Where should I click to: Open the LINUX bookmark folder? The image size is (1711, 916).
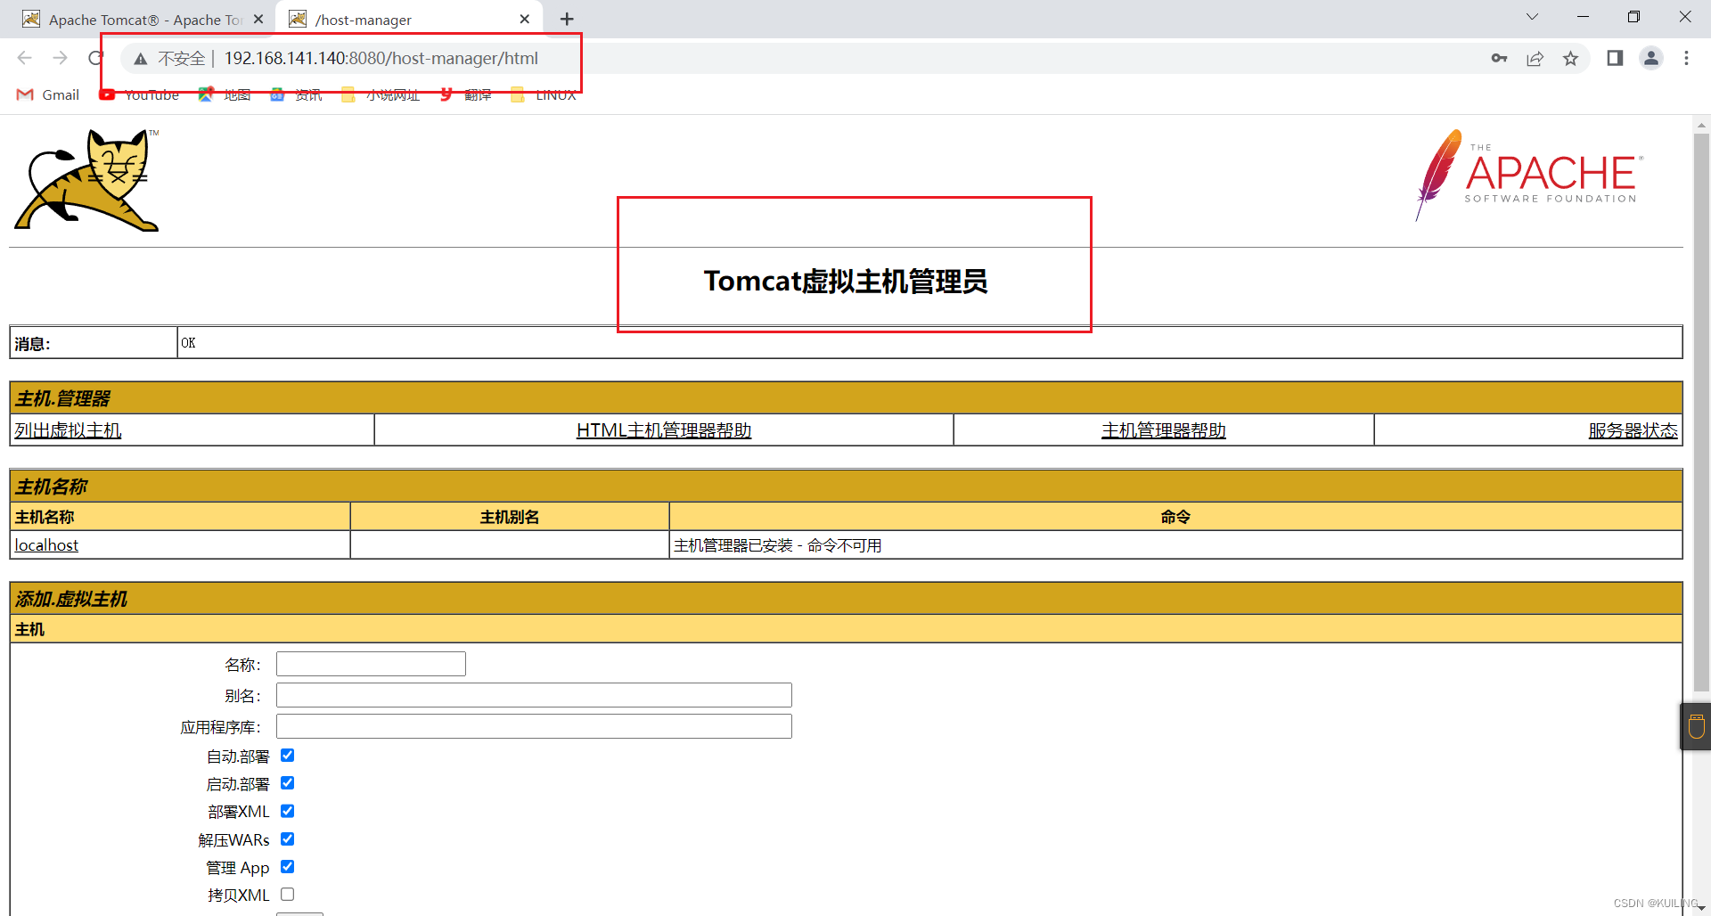[x=544, y=94]
